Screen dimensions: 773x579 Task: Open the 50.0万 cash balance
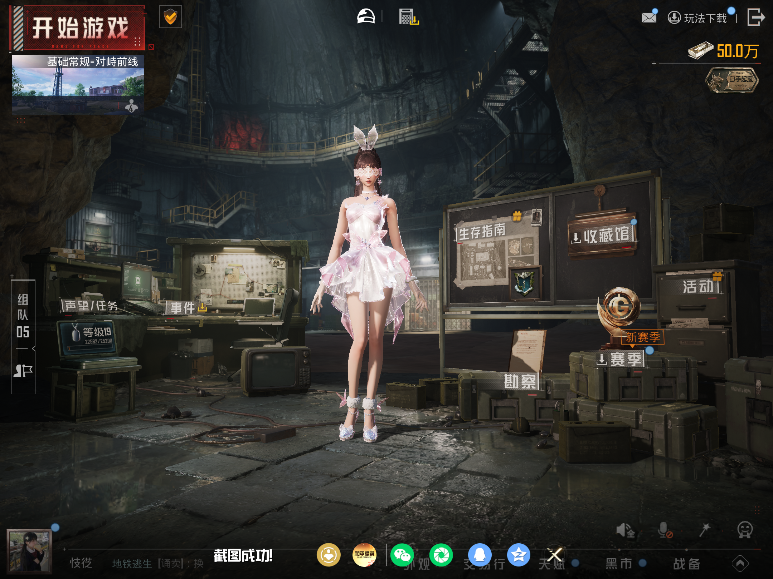coord(723,51)
